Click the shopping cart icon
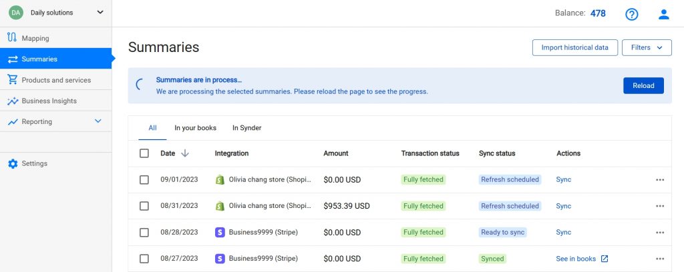 (13, 79)
